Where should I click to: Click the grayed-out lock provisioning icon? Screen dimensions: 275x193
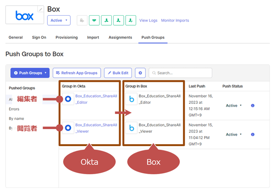82,20
